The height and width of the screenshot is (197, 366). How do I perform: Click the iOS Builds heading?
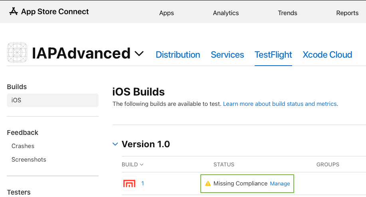(x=138, y=92)
